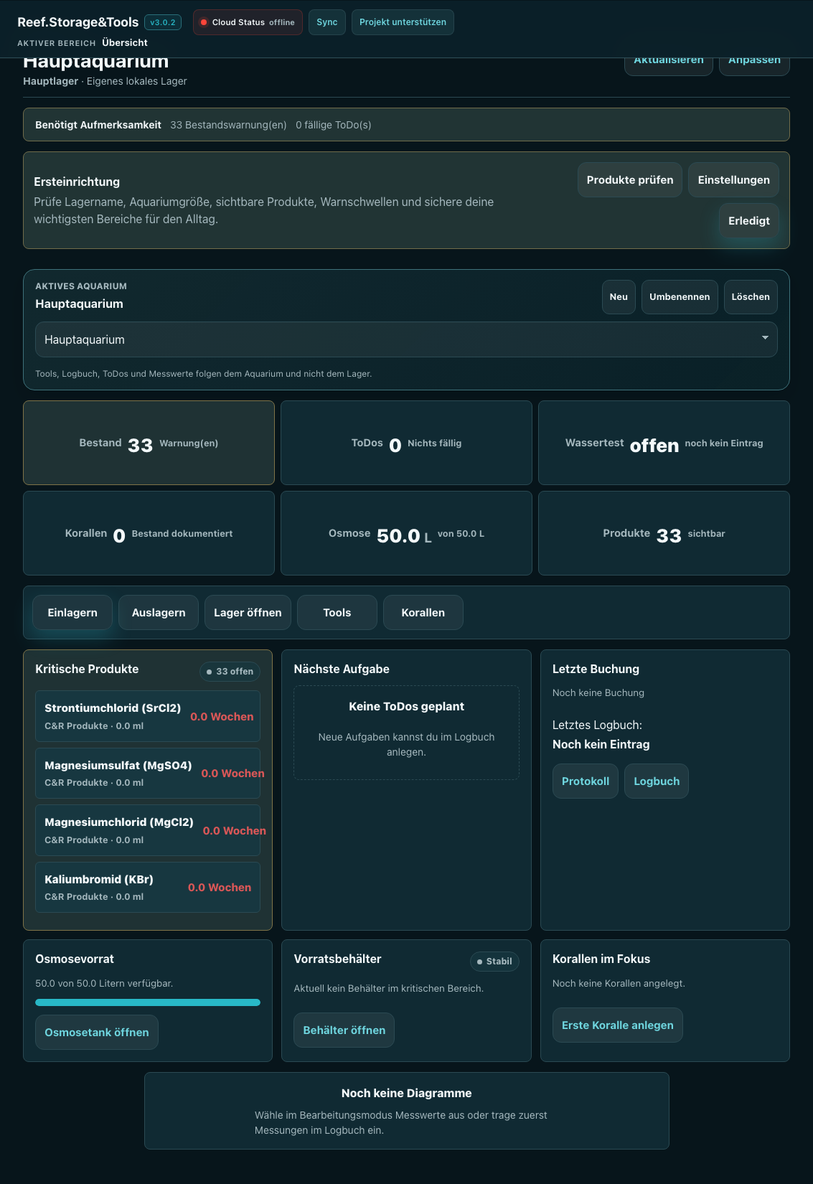The height and width of the screenshot is (1184, 813).
Task: Select Strontiumchlorid (SrCl2) product row
Action: (148, 716)
